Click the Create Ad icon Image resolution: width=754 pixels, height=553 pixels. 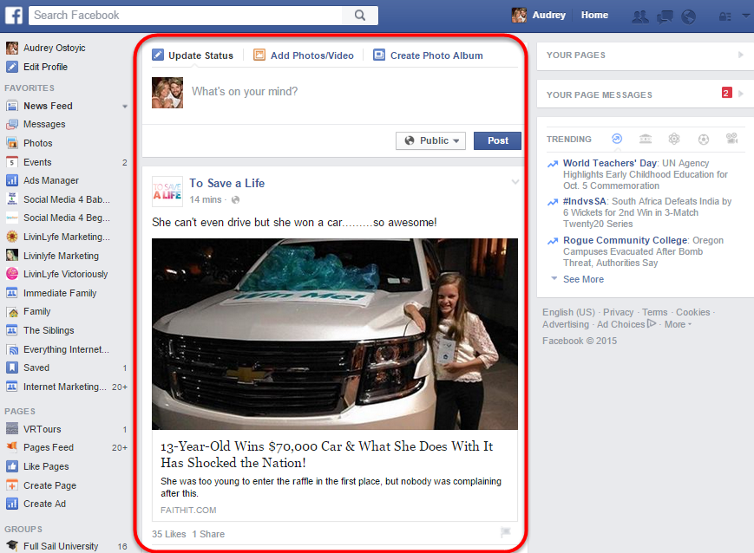coord(12,504)
